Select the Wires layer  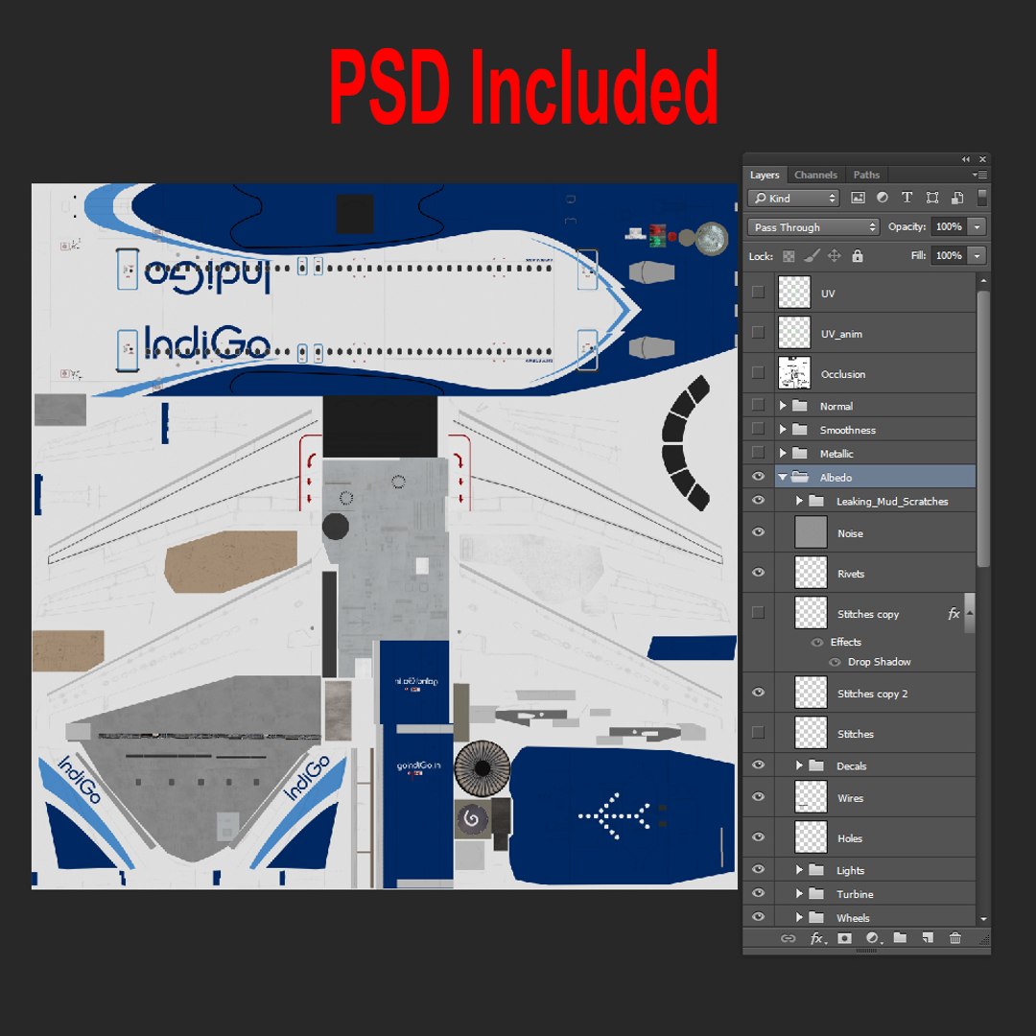(875, 797)
